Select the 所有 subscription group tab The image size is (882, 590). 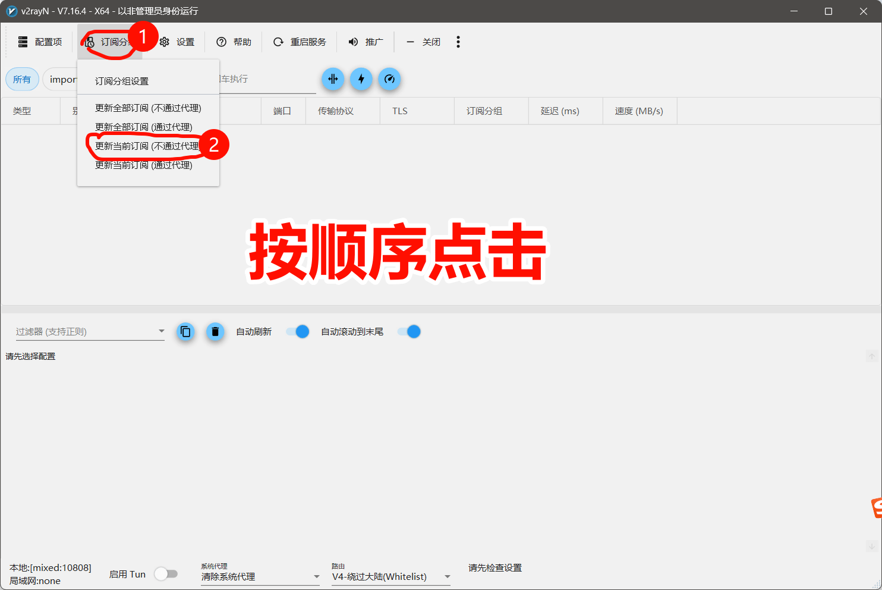pos(22,79)
